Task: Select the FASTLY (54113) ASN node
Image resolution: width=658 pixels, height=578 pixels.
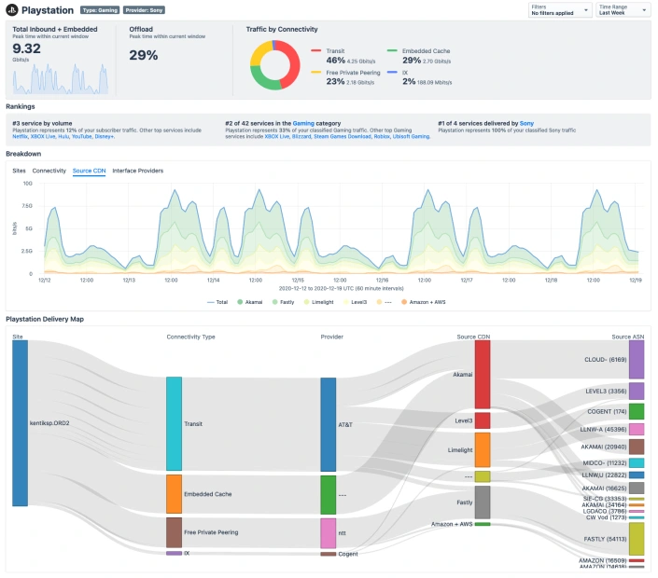Action: coord(637,539)
